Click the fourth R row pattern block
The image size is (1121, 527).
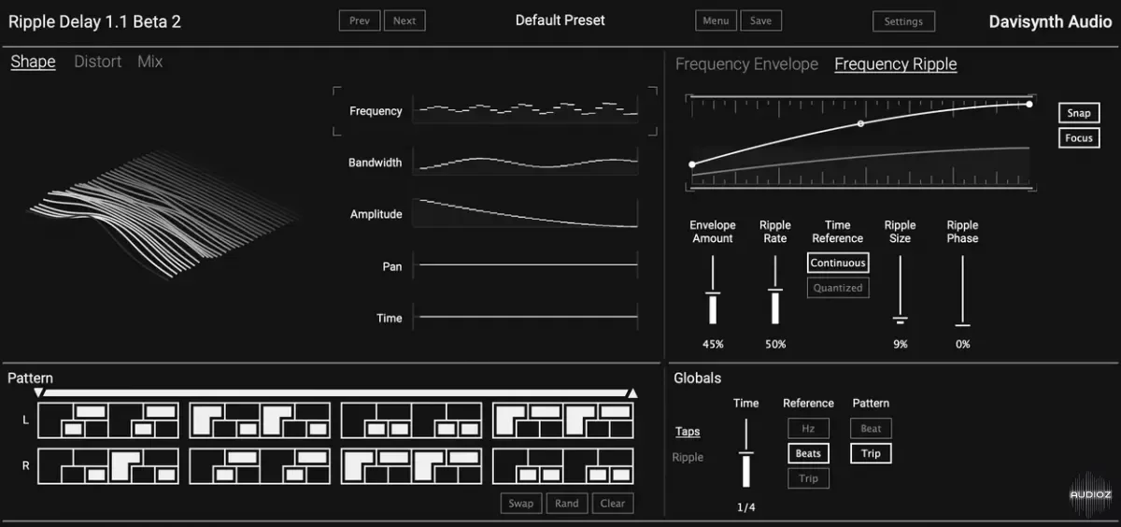pyautogui.click(x=563, y=465)
